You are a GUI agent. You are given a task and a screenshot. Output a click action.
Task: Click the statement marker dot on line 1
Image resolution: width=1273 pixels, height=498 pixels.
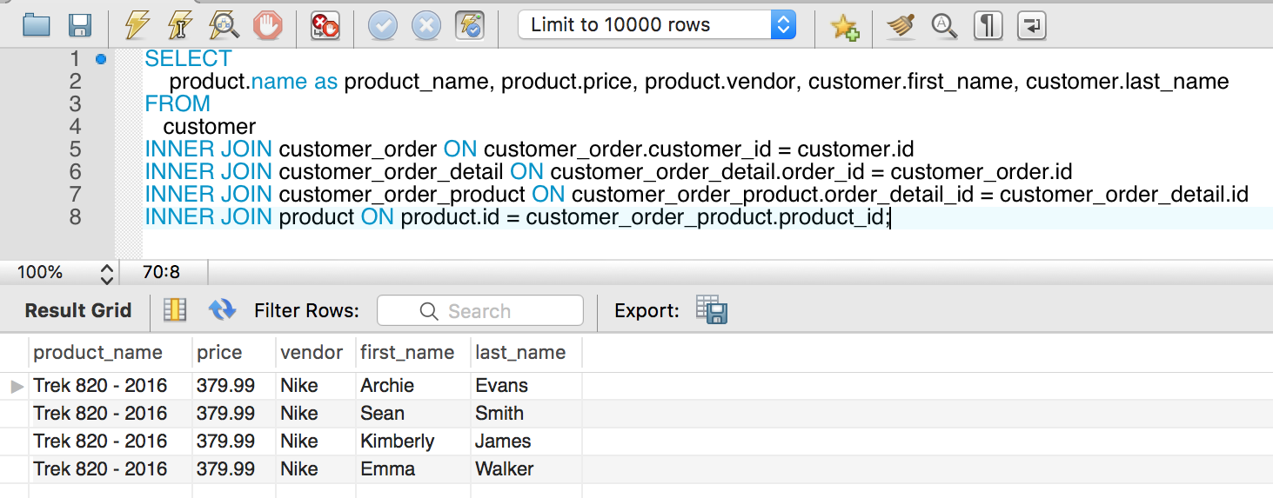click(x=101, y=59)
